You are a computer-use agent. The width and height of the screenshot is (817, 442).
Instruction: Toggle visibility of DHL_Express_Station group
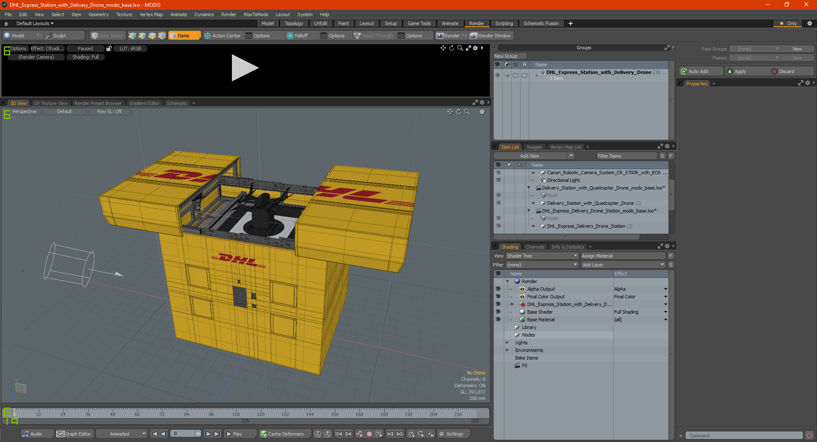tap(498, 304)
